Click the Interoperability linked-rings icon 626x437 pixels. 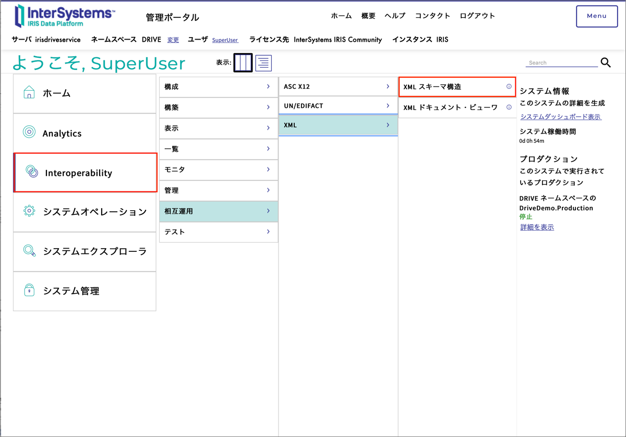point(32,172)
